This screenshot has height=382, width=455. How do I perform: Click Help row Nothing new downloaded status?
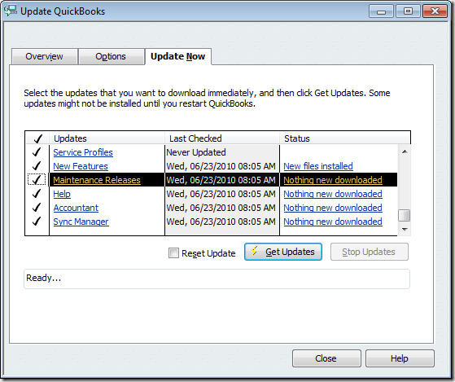[333, 194]
